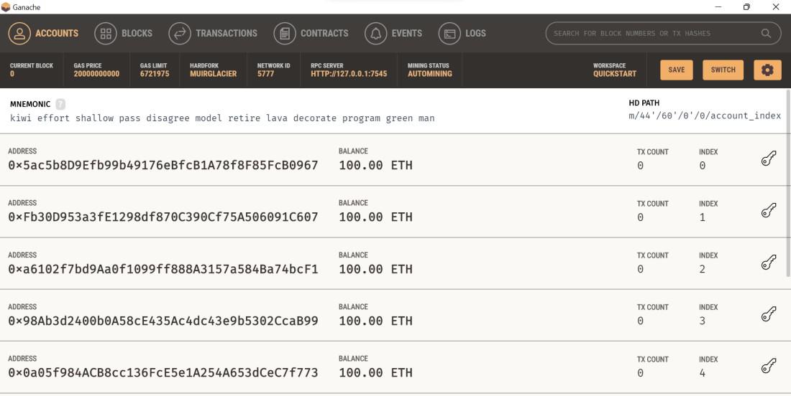Open settings gear icon
Screen dimensions: 791x396
coord(767,70)
